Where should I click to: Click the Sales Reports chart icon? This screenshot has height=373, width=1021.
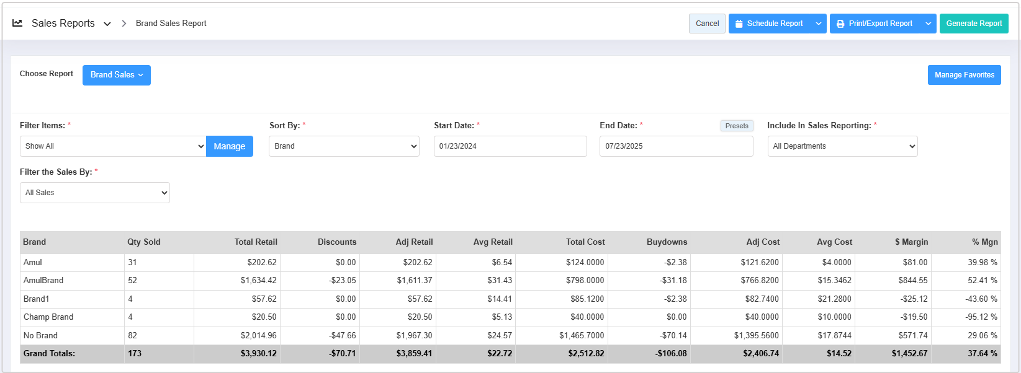click(x=17, y=24)
